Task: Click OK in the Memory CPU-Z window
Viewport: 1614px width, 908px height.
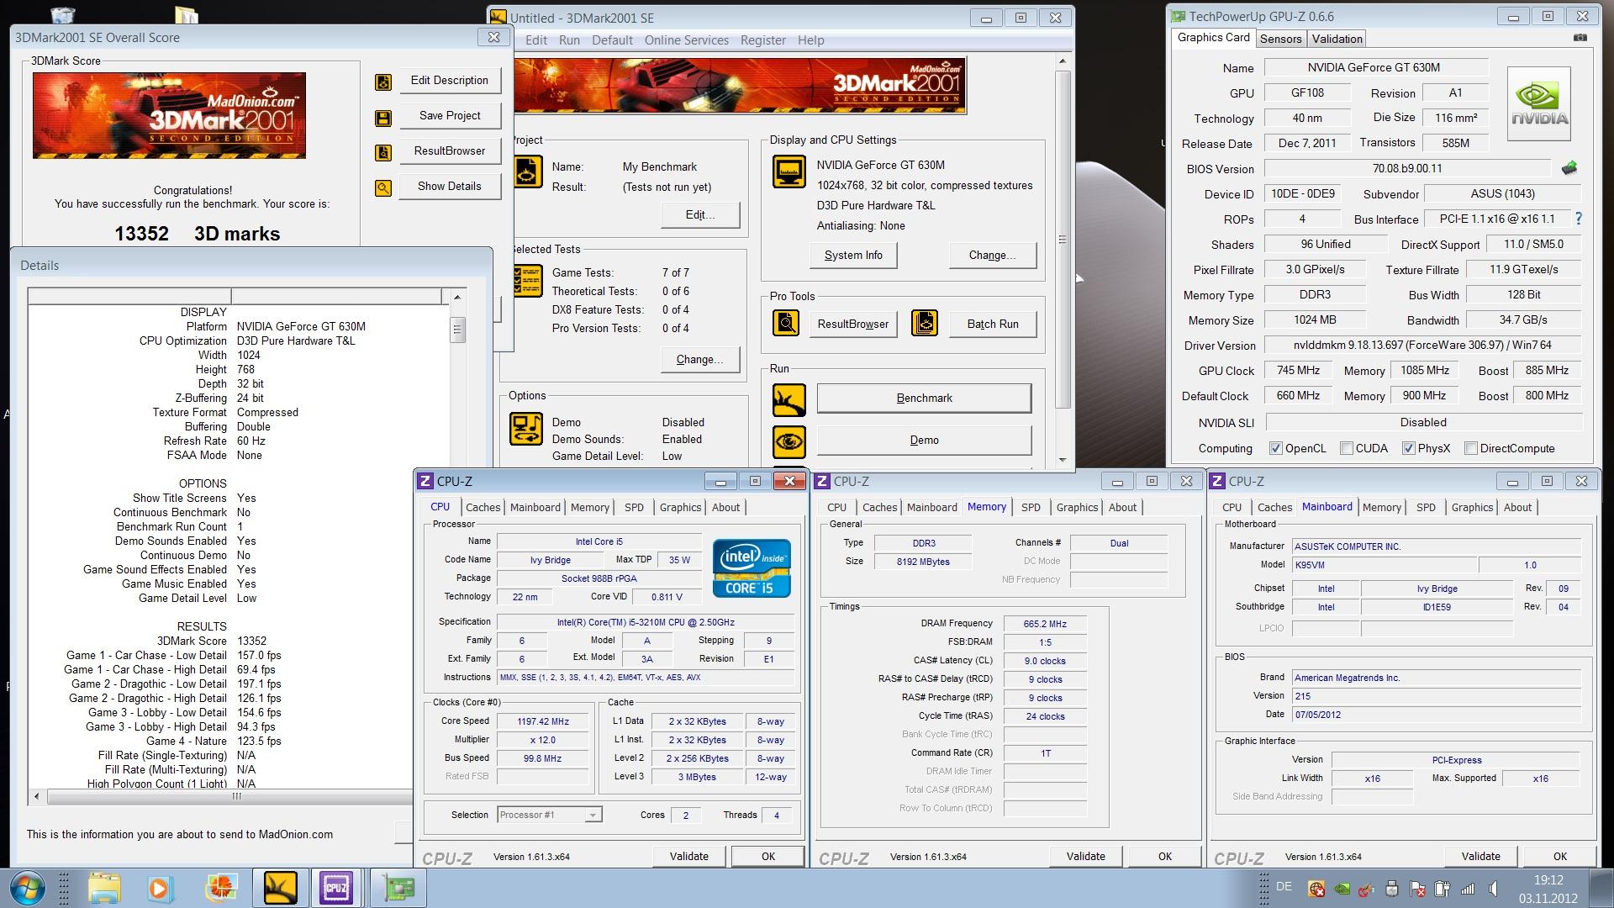Action: point(1164,856)
